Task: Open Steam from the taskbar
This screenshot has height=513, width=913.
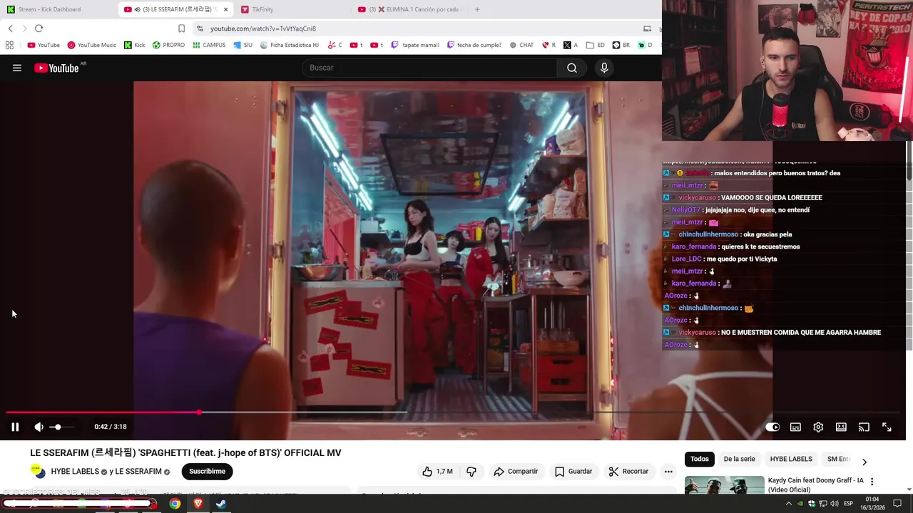Action: pos(221,504)
